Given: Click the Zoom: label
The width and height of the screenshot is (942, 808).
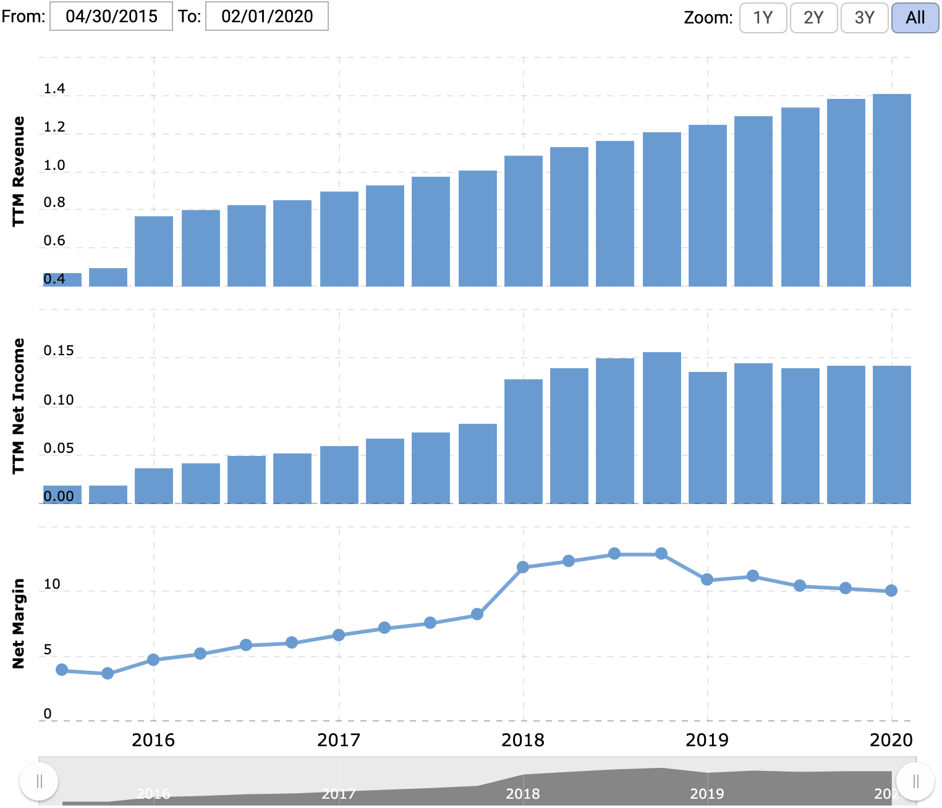Looking at the screenshot, I should (x=708, y=18).
